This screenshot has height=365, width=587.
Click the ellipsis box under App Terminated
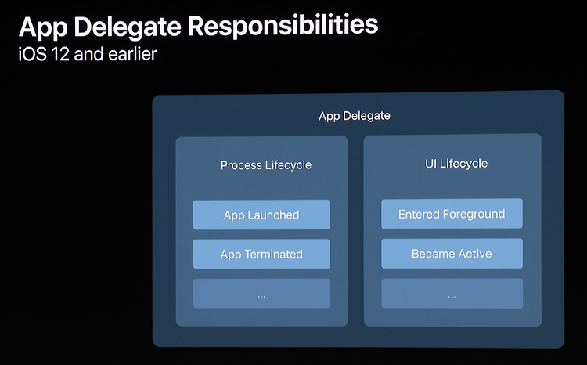click(261, 294)
